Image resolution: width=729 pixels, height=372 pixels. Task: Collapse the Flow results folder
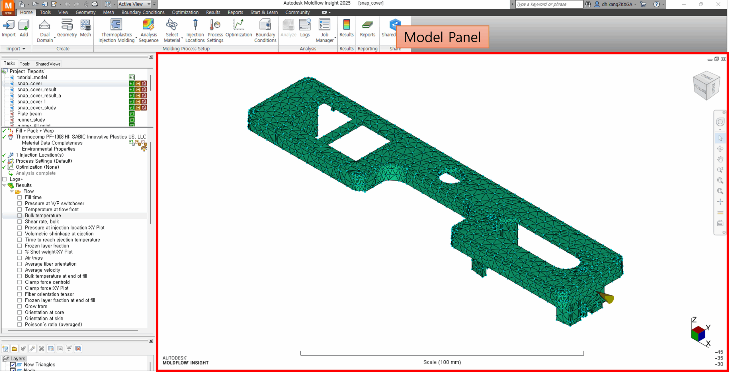click(12, 191)
